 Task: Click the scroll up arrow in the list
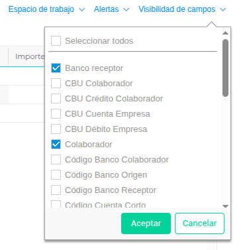pyautogui.click(x=225, y=33)
